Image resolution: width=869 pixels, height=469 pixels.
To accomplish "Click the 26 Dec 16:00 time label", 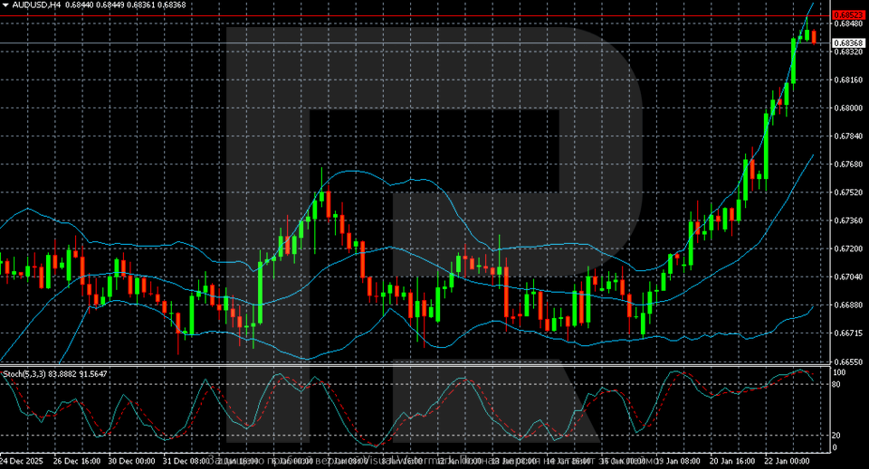I will point(77,459).
